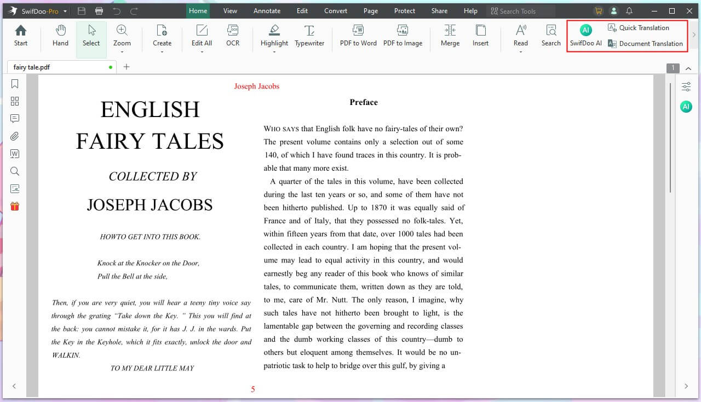This screenshot has height=402, width=701.
Task: Open the Convert tab
Action: [x=336, y=11]
